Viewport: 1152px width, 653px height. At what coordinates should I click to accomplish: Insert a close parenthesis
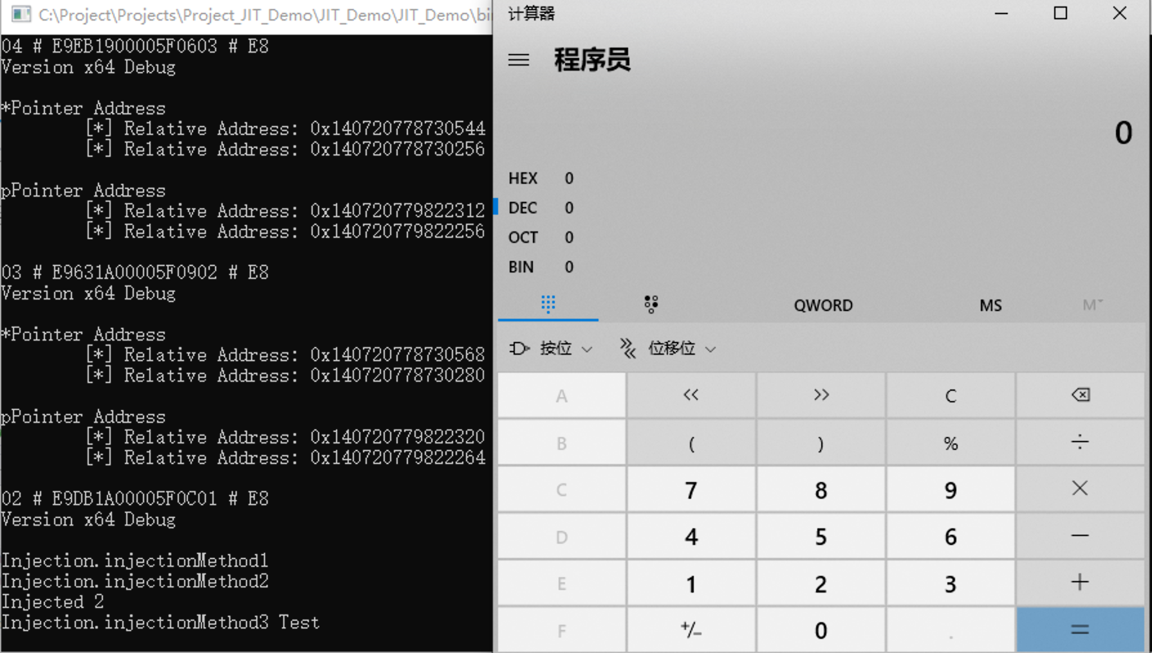pyautogui.click(x=821, y=443)
